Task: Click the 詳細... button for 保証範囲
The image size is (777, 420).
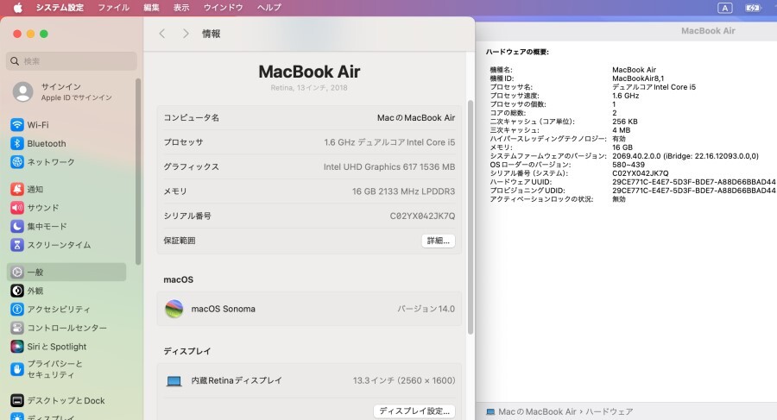Action: pos(439,241)
